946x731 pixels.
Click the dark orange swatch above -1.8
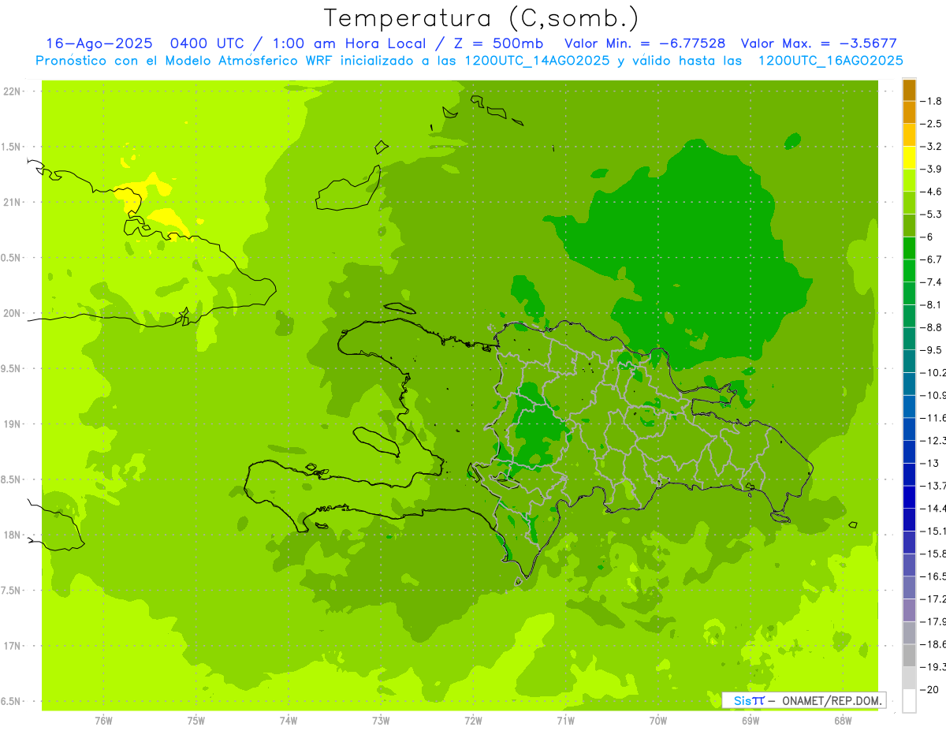pos(909,90)
